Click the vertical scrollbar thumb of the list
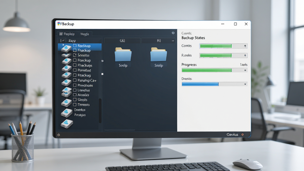 click(x=100, y=111)
